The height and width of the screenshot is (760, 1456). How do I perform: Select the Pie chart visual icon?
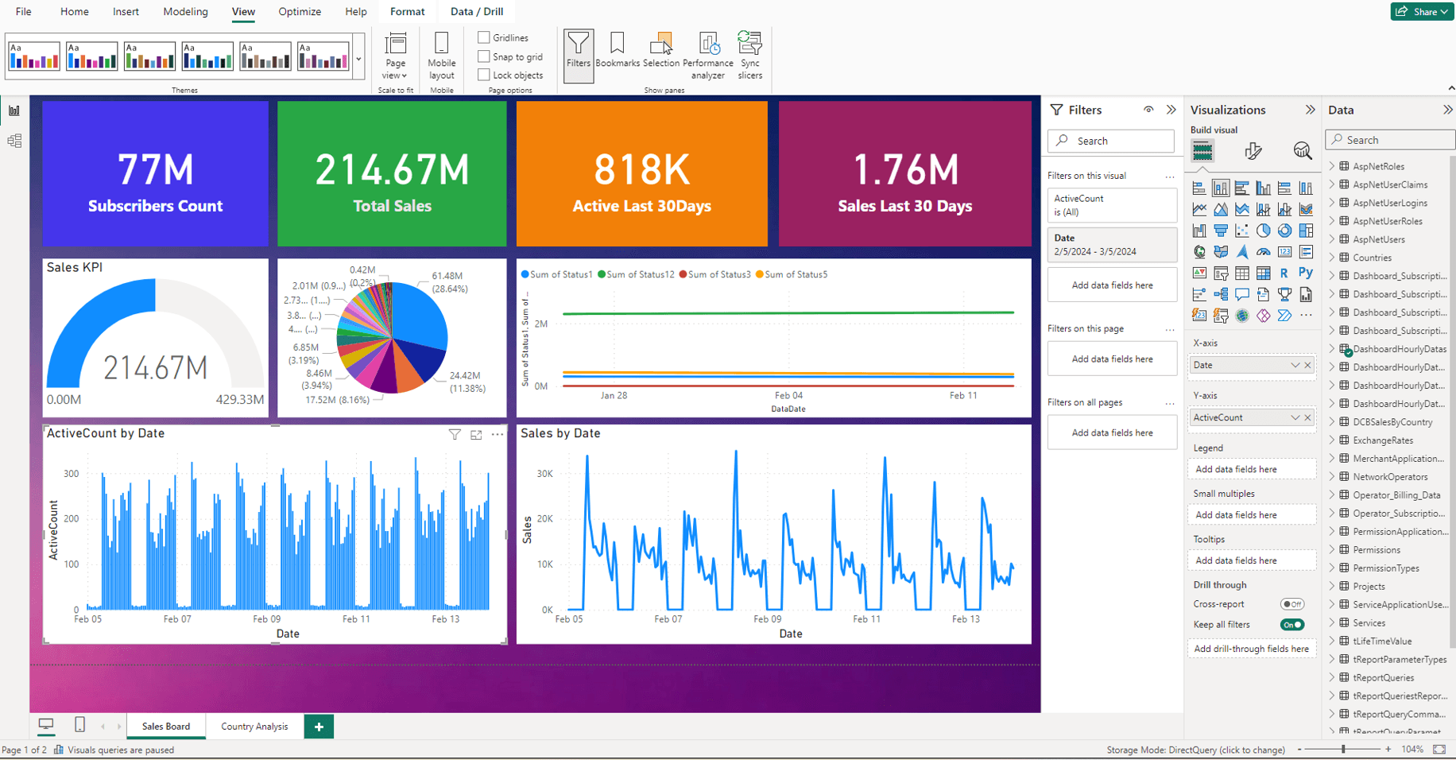(x=1264, y=231)
